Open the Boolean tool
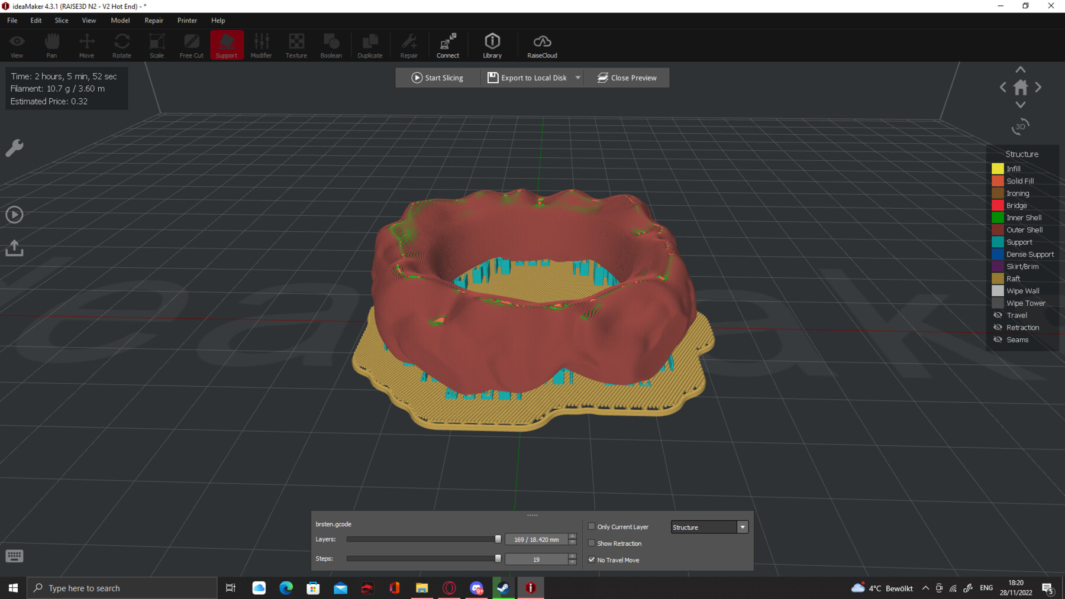The width and height of the screenshot is (1065, 599). [x=331, y=44]
